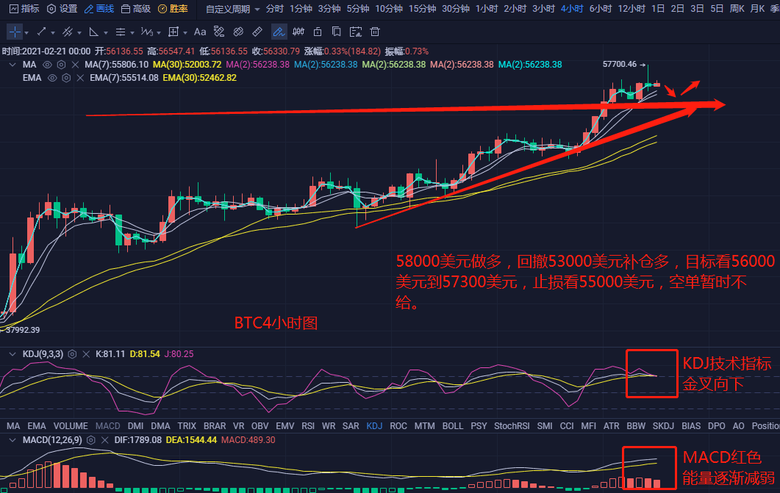Select the highlighted brush drawing tool
This screenshot has width=780, height=493.
[279, 32]
